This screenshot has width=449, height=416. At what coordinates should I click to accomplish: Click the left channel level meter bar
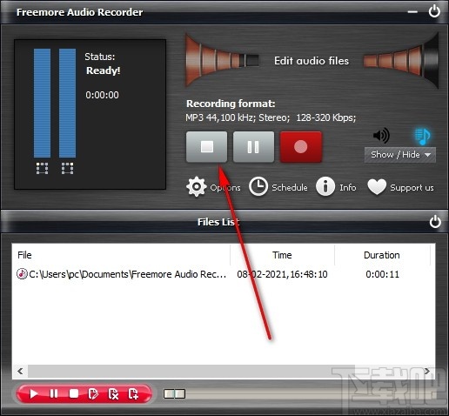42,103
